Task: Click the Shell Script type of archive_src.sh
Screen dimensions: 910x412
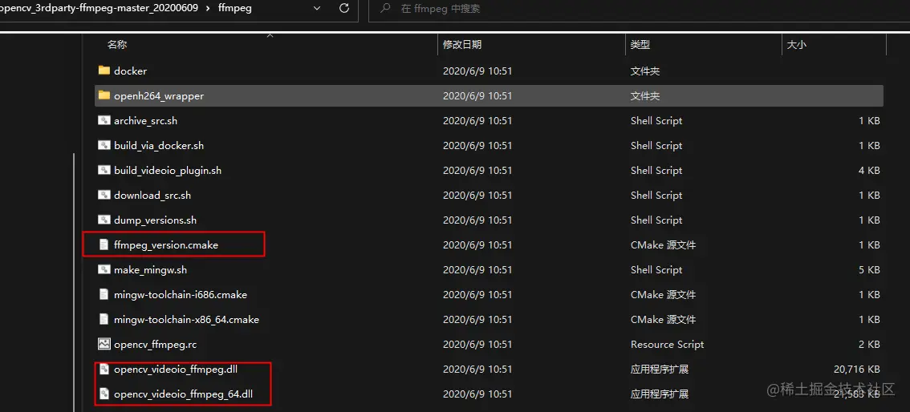Action: pos(656,120)
